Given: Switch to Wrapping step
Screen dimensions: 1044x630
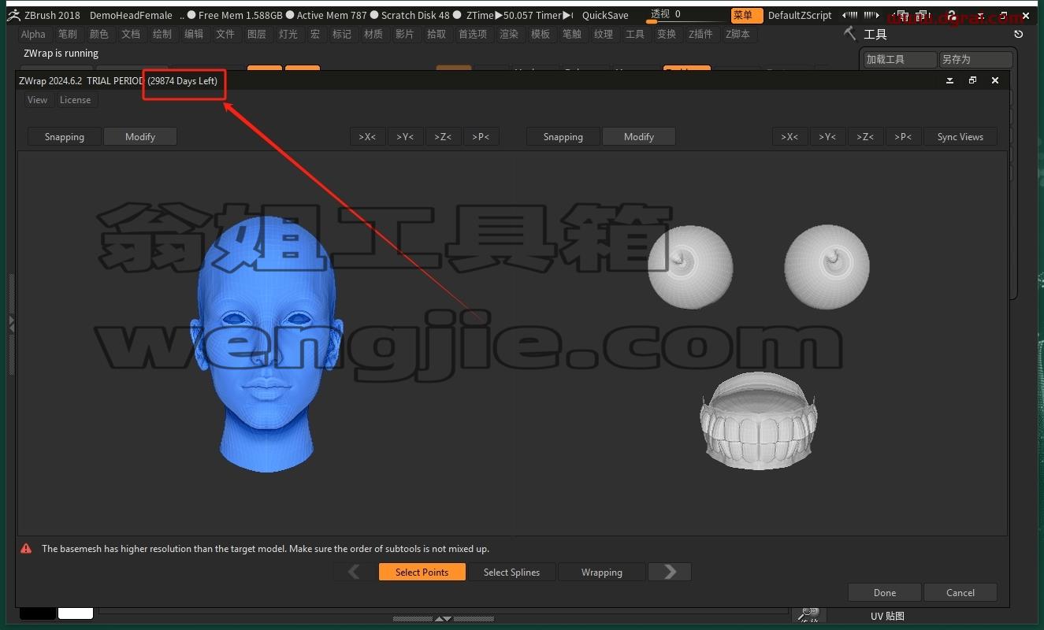Looking at the screenshot, I should tap(602, 572).
